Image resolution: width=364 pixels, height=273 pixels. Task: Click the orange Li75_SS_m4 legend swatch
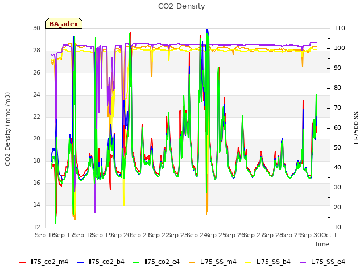point(192,263)
